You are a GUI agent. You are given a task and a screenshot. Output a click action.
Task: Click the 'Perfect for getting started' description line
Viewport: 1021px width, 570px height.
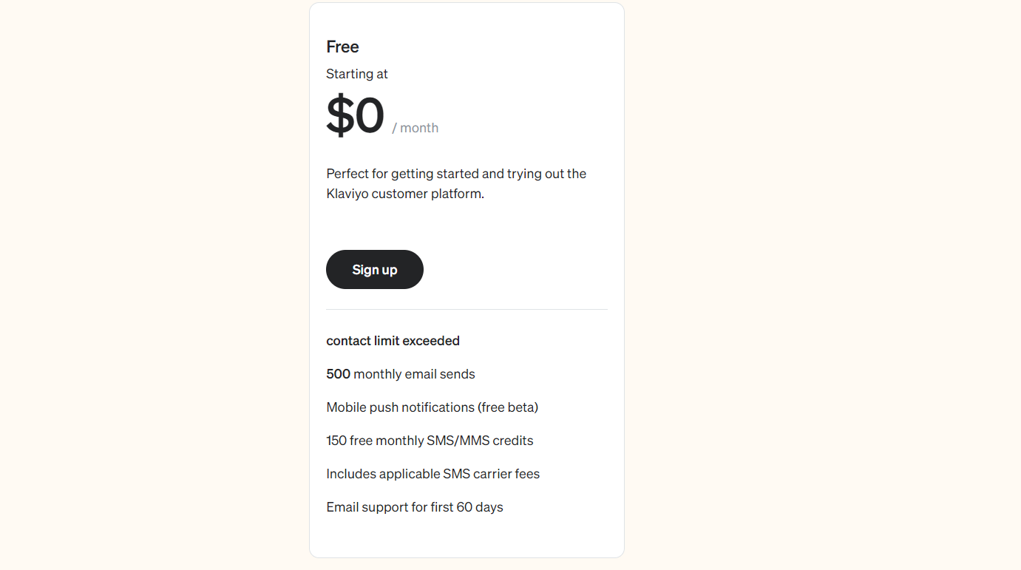coord(456,174)
